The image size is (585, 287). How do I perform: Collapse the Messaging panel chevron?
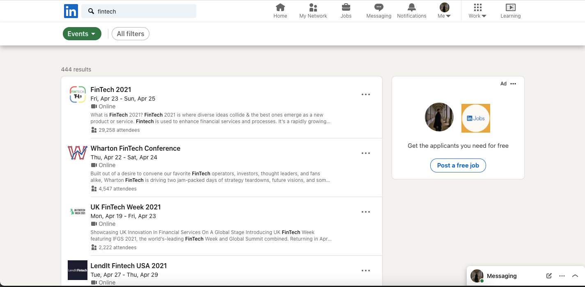575,276
